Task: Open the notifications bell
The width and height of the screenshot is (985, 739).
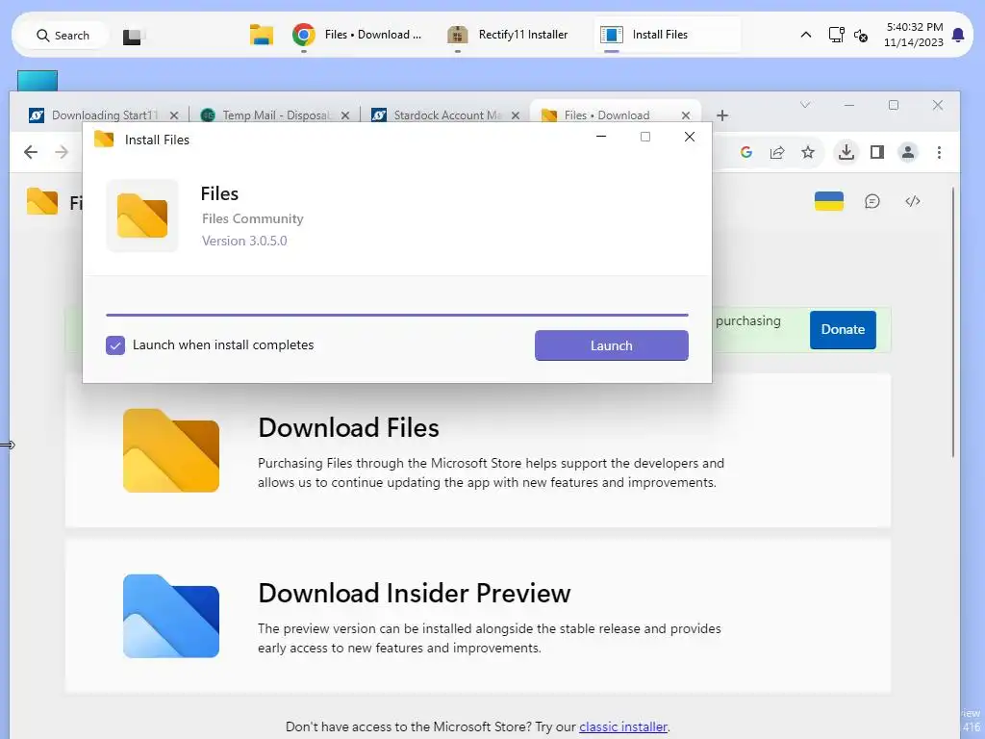Action: point(958,35)
